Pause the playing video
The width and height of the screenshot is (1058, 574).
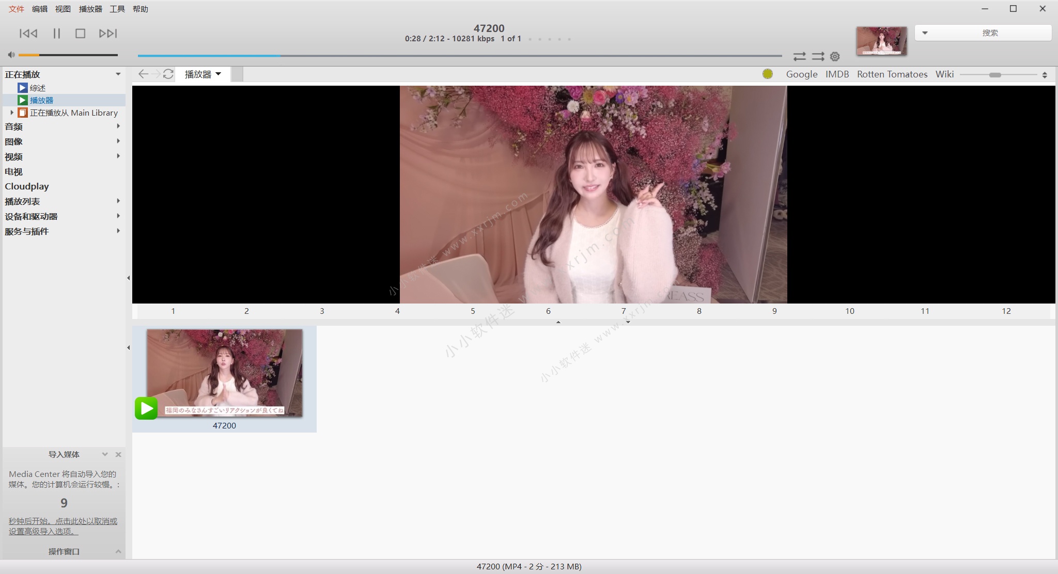[x=56, y=33]
